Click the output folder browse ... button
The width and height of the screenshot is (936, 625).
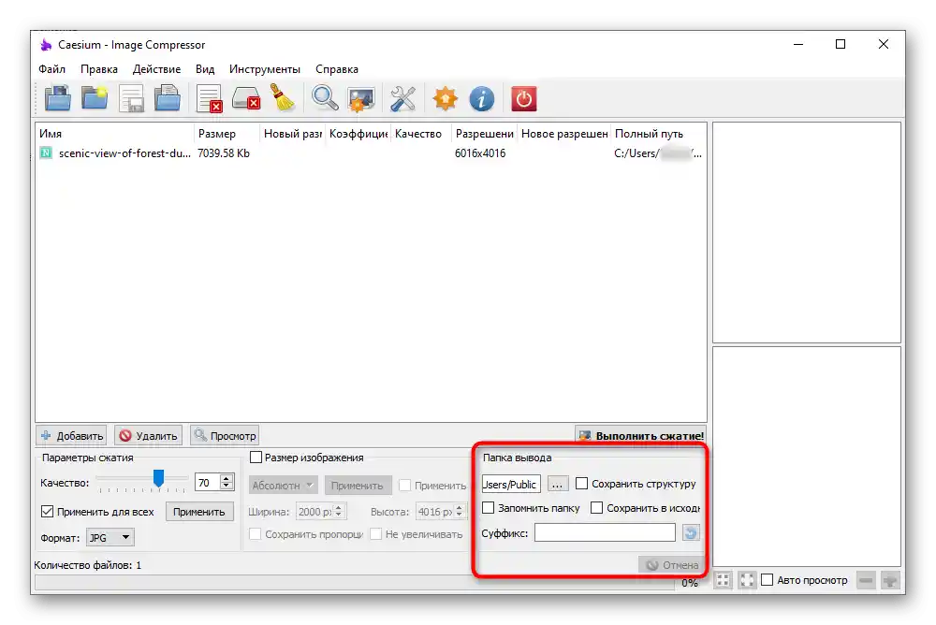click(x=557, y=484)
